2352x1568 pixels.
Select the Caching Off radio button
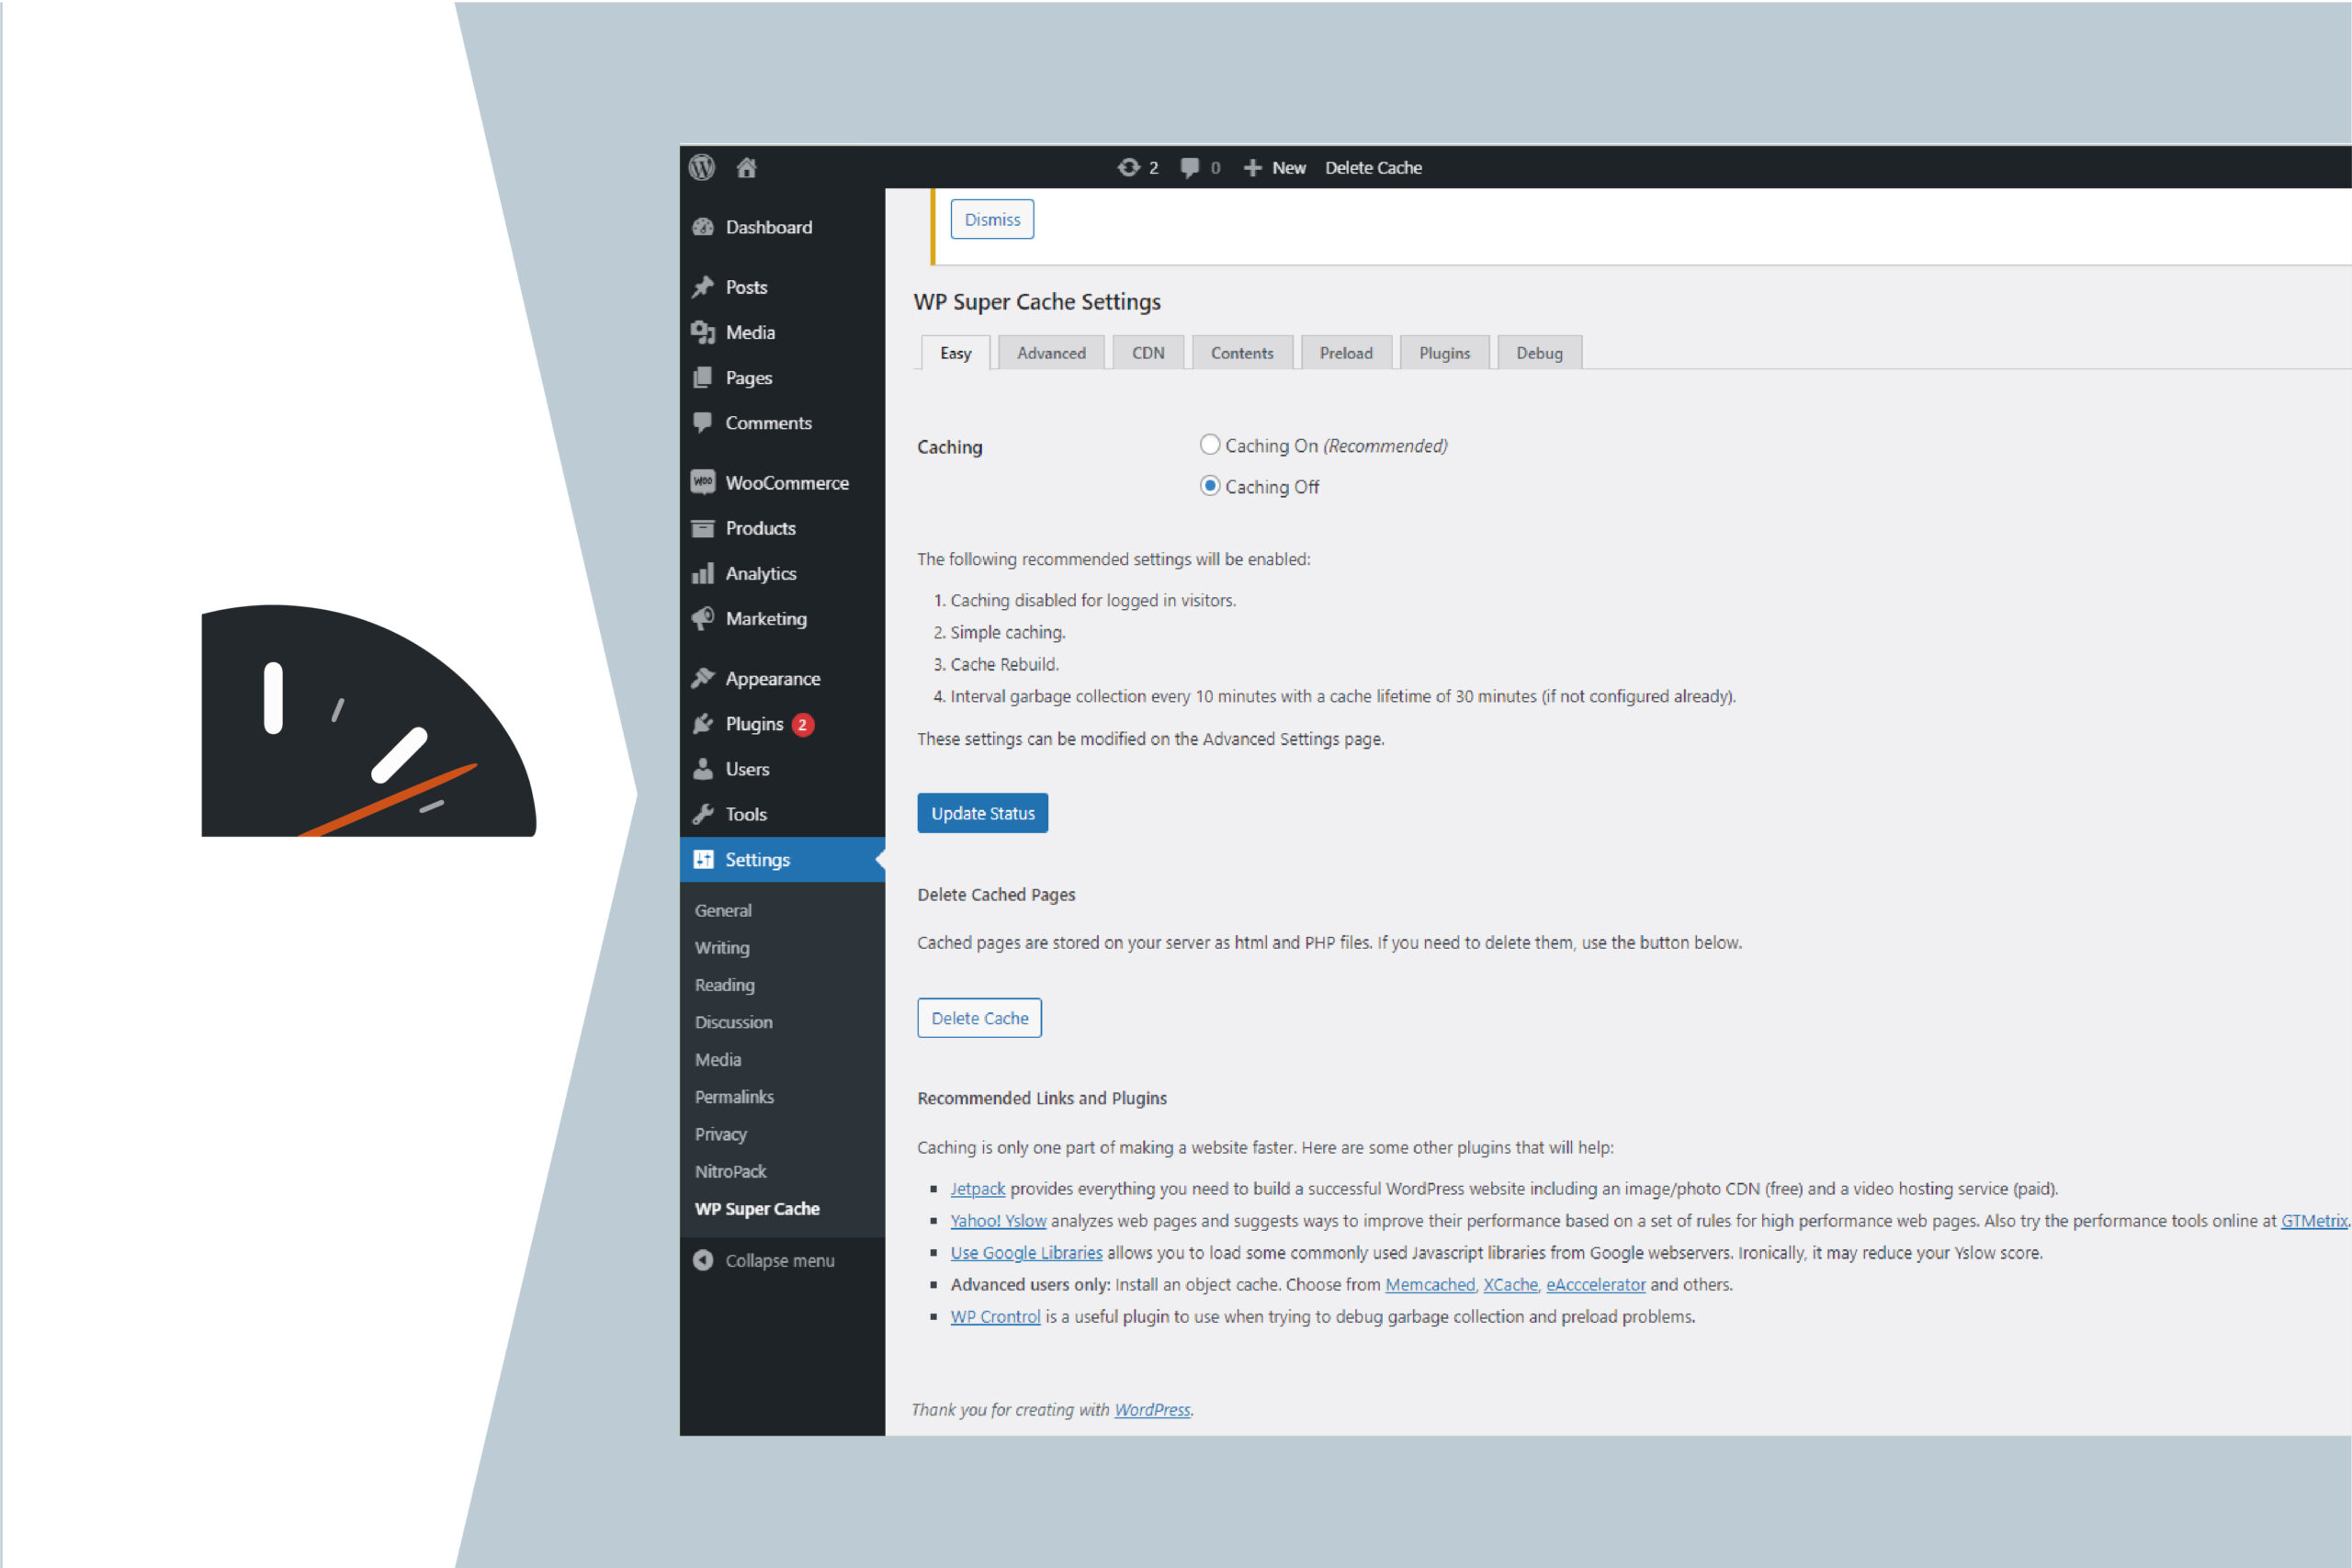[x=1210, y=485]
